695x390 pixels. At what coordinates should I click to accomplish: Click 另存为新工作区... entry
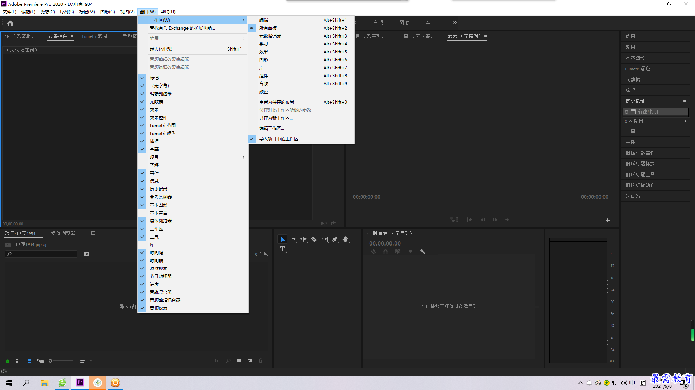[x=301, y=118]
